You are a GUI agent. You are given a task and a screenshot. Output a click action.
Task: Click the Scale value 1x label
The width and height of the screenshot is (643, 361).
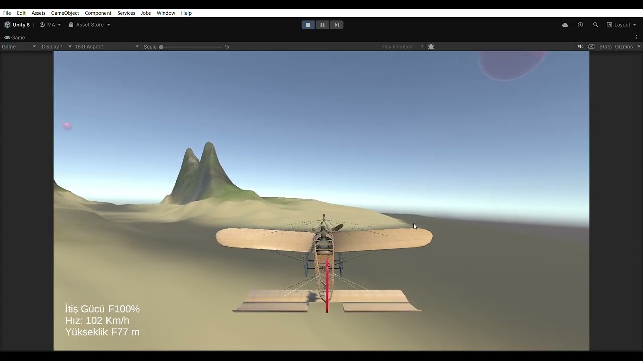click(x=227, y=47)
